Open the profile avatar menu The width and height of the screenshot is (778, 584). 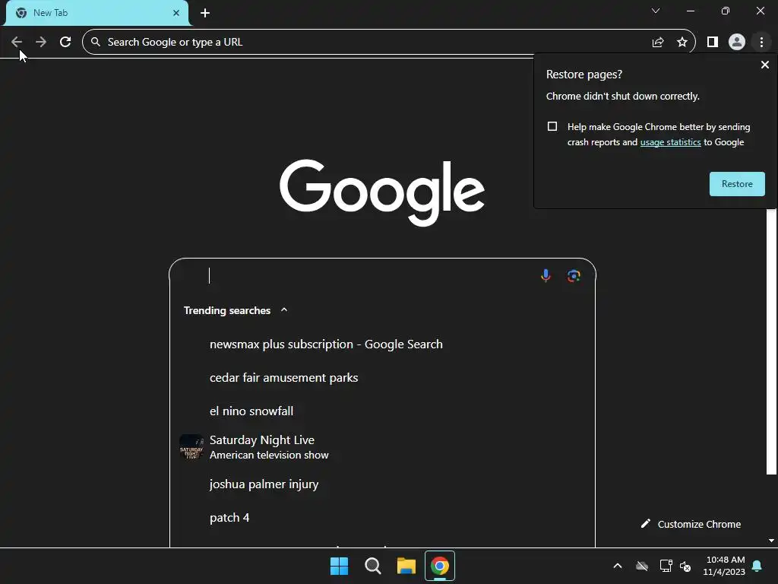737,43
